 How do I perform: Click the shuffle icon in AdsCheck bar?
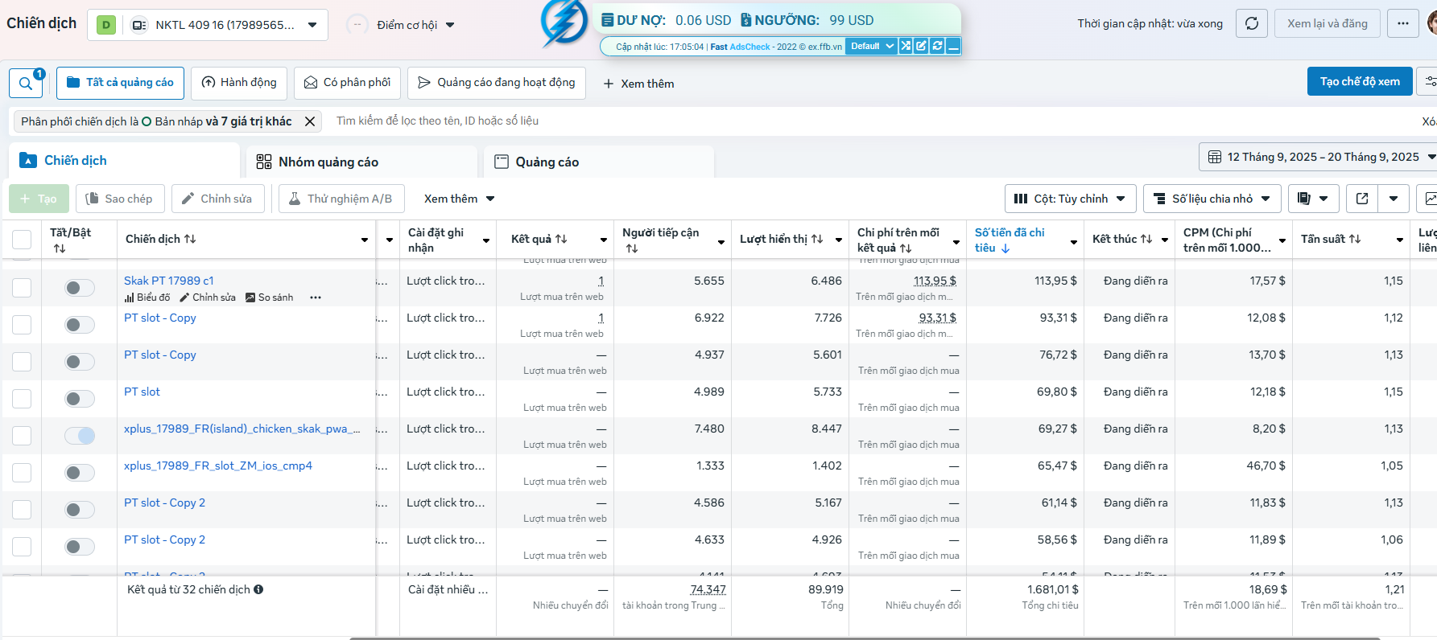(x=906, y=46)
